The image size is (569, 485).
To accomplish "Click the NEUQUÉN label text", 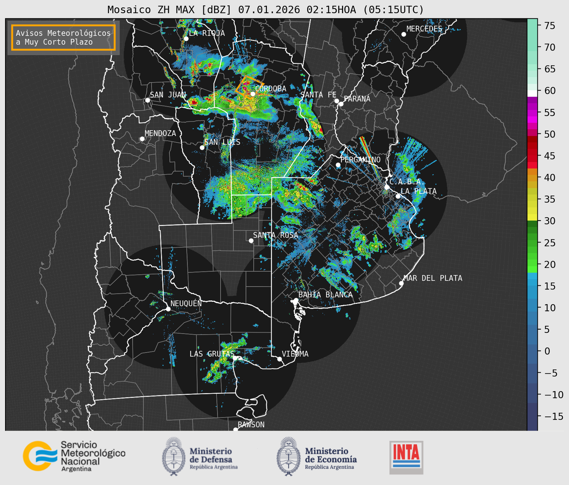I will point(186,304).
